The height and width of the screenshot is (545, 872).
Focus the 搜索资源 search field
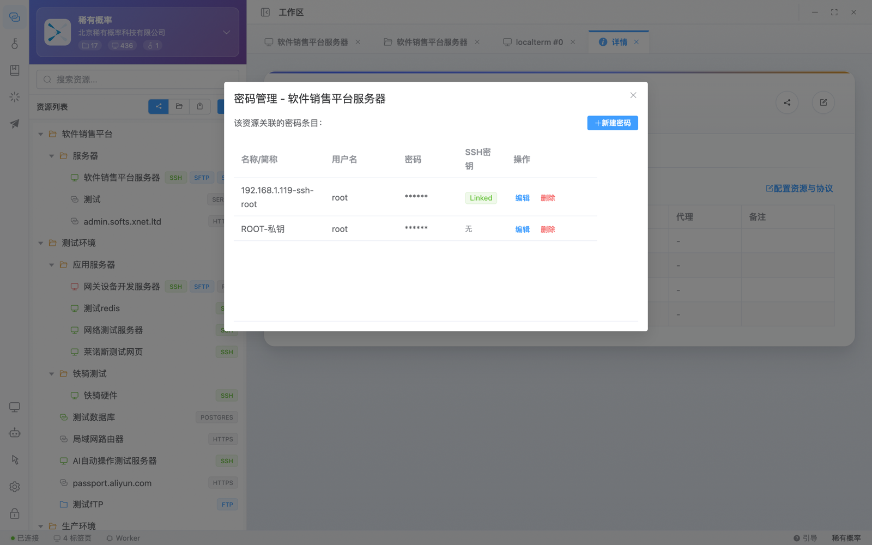(x=138, y=80)
